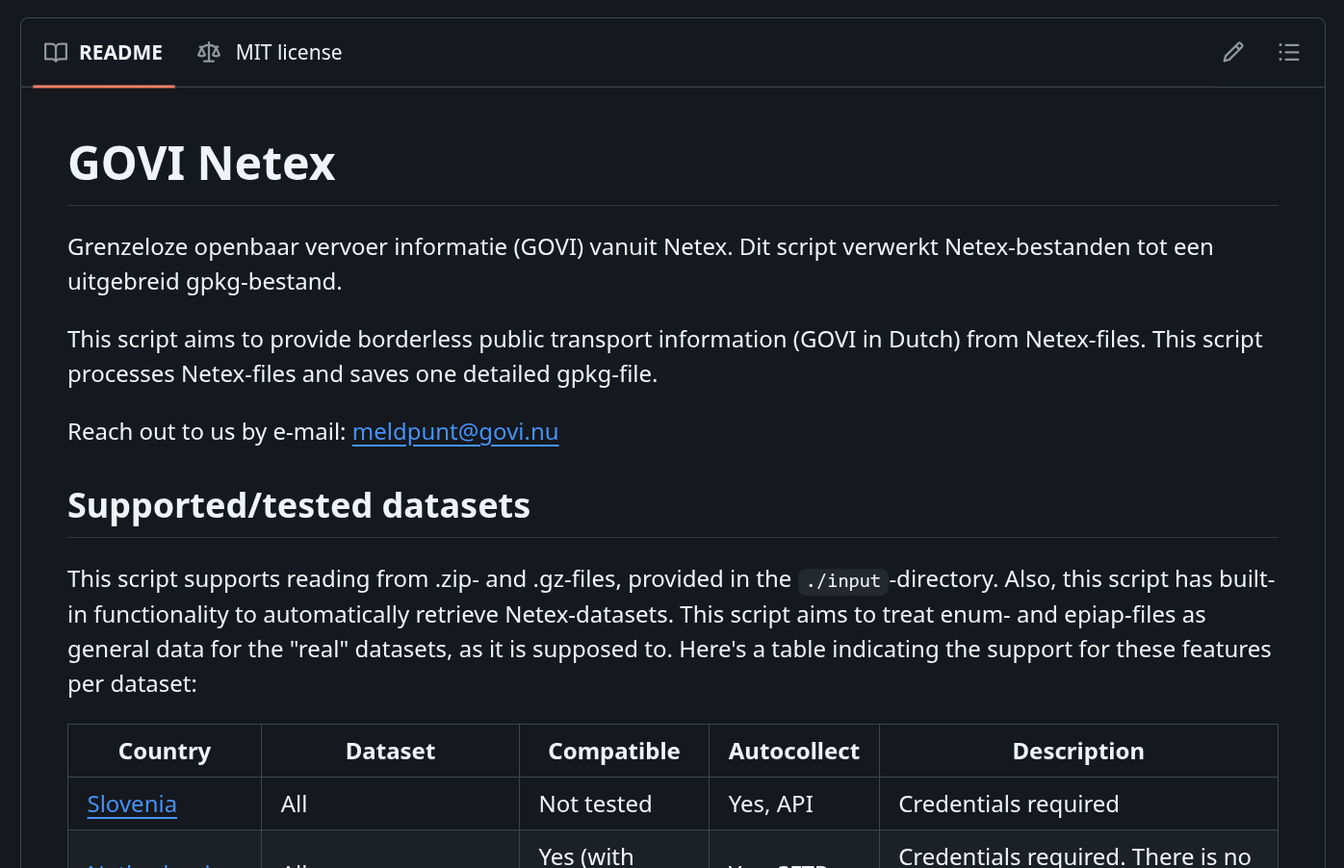
Task: Click the GOVI Netex heading
Action: click(x=201, y=163)
